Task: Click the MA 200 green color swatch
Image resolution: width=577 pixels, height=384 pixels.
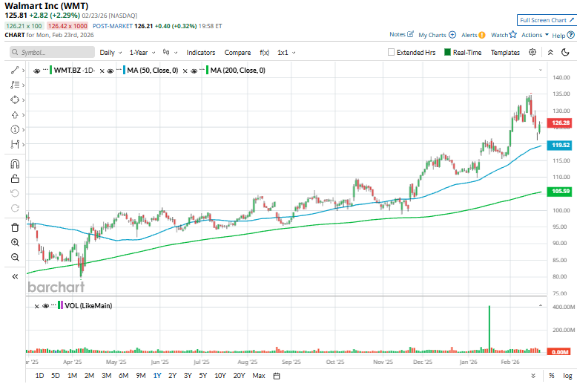Action: click(208, 70)
